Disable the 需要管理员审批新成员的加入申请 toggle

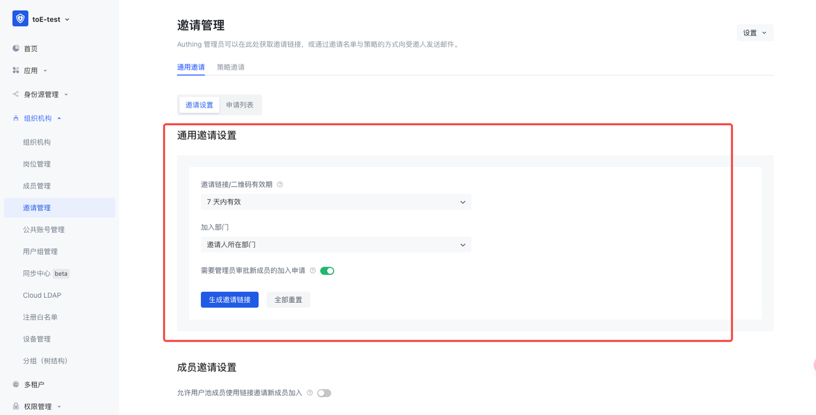click(x=327, y=271)
